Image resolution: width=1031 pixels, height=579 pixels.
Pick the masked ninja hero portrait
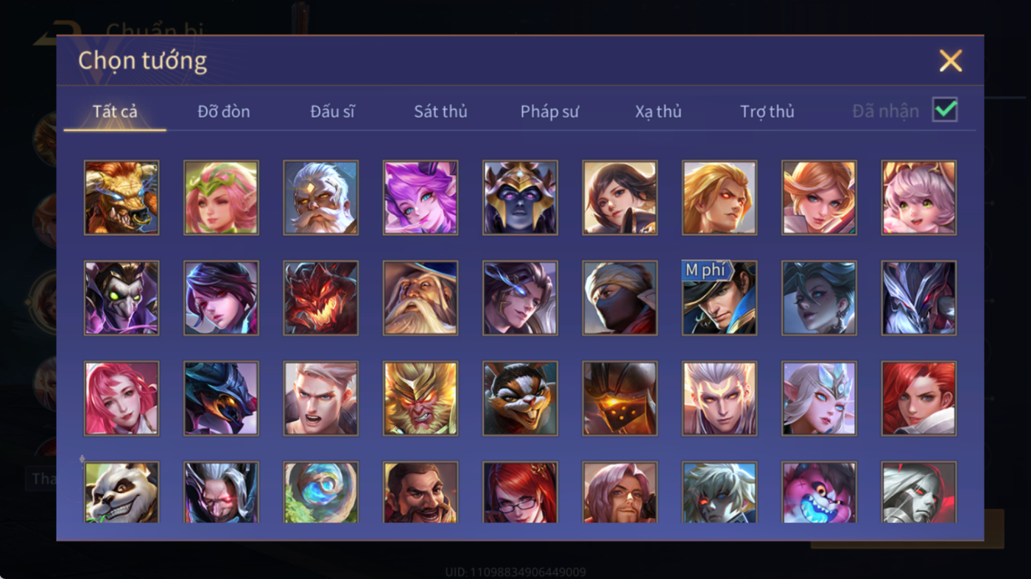pos(620,298)
